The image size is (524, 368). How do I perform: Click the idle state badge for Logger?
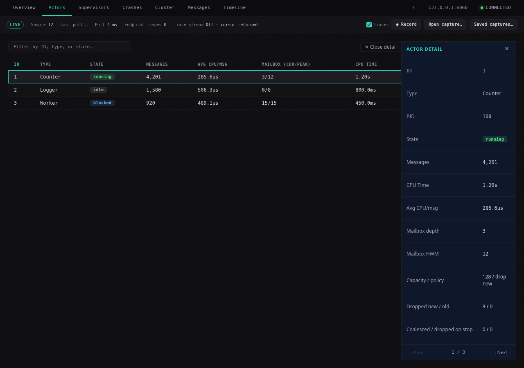98,90
